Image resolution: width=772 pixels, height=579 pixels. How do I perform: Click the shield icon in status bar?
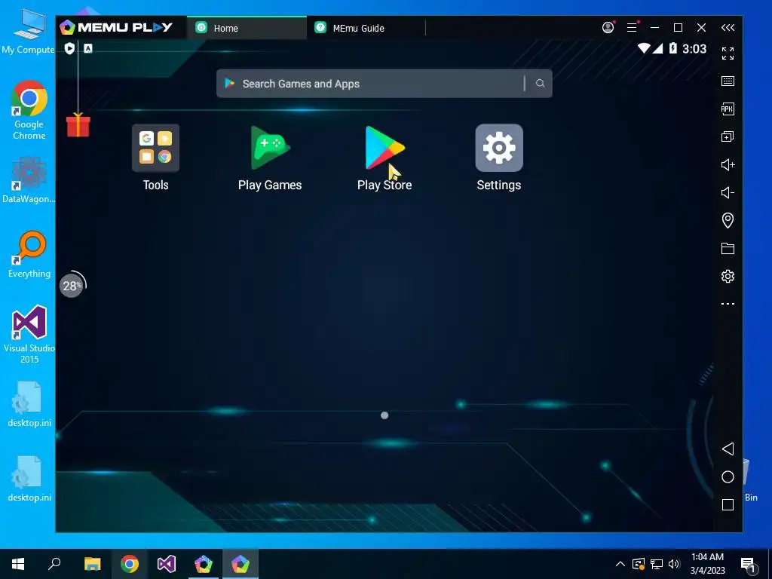tap(69, 48)
